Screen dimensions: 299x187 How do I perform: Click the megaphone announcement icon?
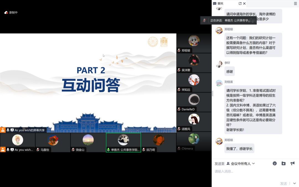pyautogui.click(x=292, y=163)
